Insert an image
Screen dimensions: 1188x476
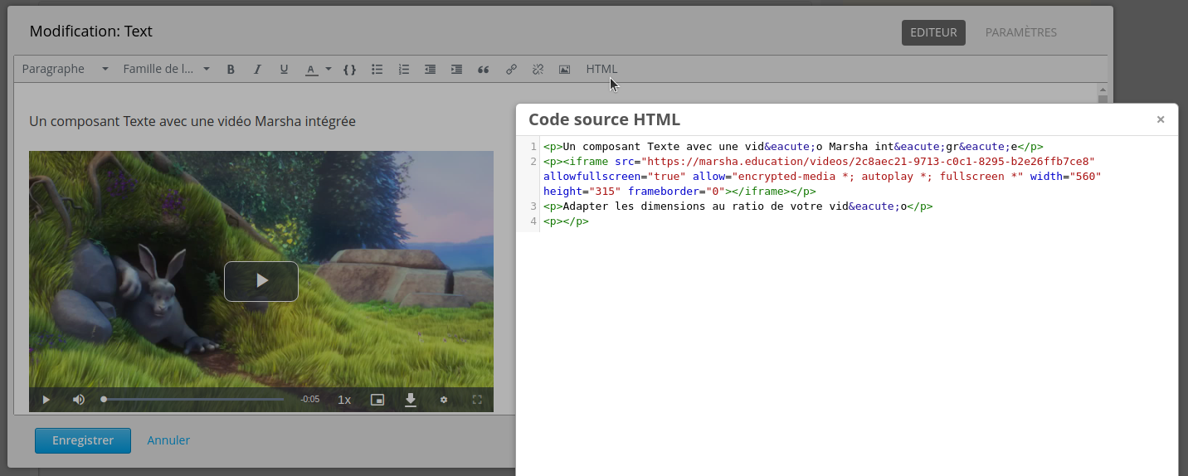(x=564, y=70)
